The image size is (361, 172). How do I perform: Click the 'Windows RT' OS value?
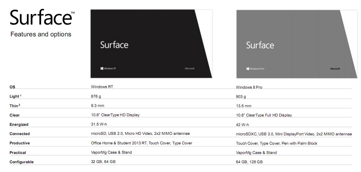click(102, 87)
